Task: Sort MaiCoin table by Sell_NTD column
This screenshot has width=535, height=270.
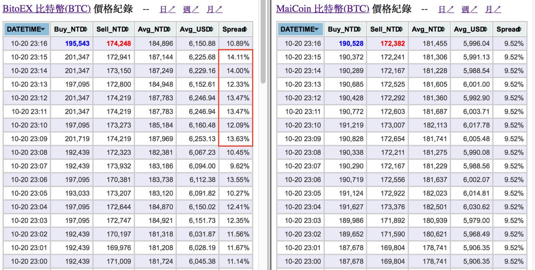Action: [x=387, y=29]
